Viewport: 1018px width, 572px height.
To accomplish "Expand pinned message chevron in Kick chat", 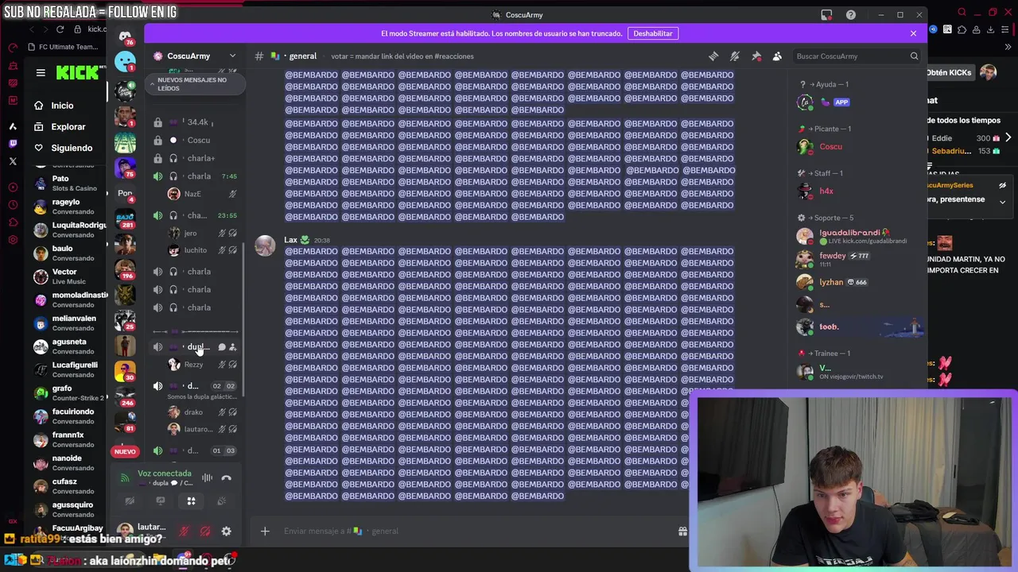I will (x=1002, y=202).
